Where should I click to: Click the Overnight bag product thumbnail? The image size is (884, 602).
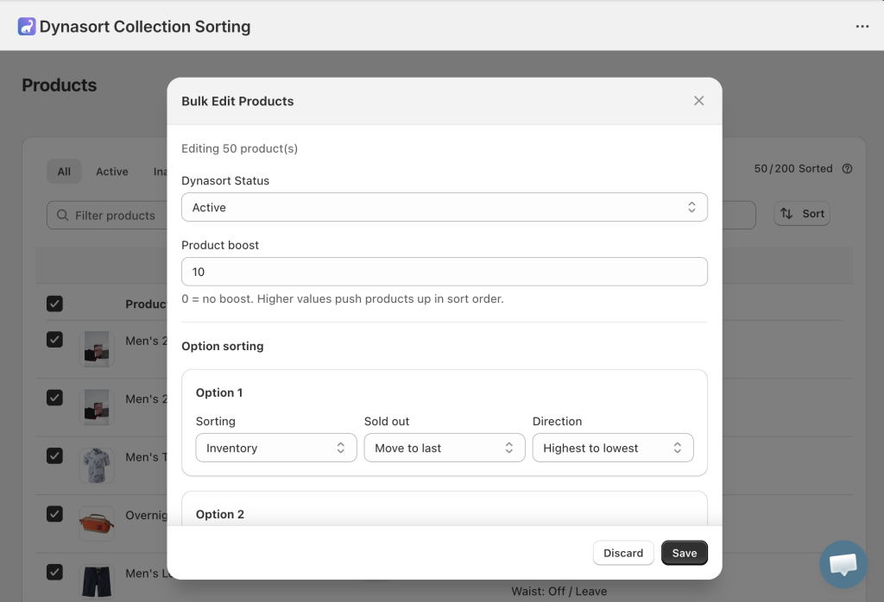click(96, 523)
